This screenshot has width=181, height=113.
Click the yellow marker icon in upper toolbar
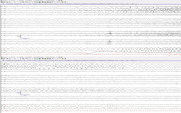click(63, 2)
